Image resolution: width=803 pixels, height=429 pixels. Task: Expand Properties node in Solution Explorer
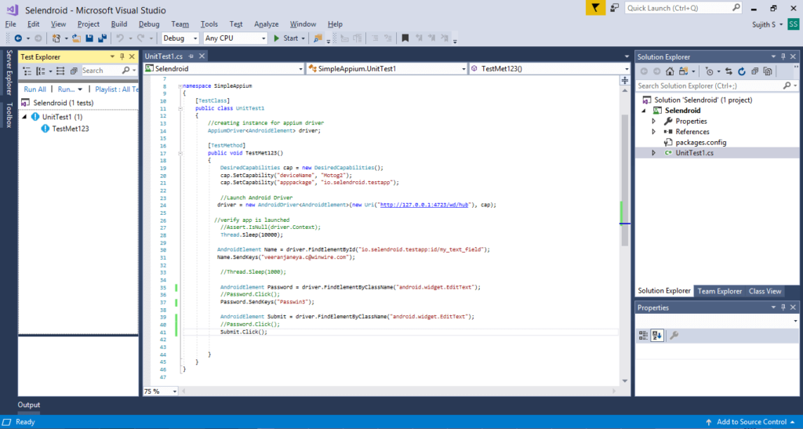(x=653, y=122)
